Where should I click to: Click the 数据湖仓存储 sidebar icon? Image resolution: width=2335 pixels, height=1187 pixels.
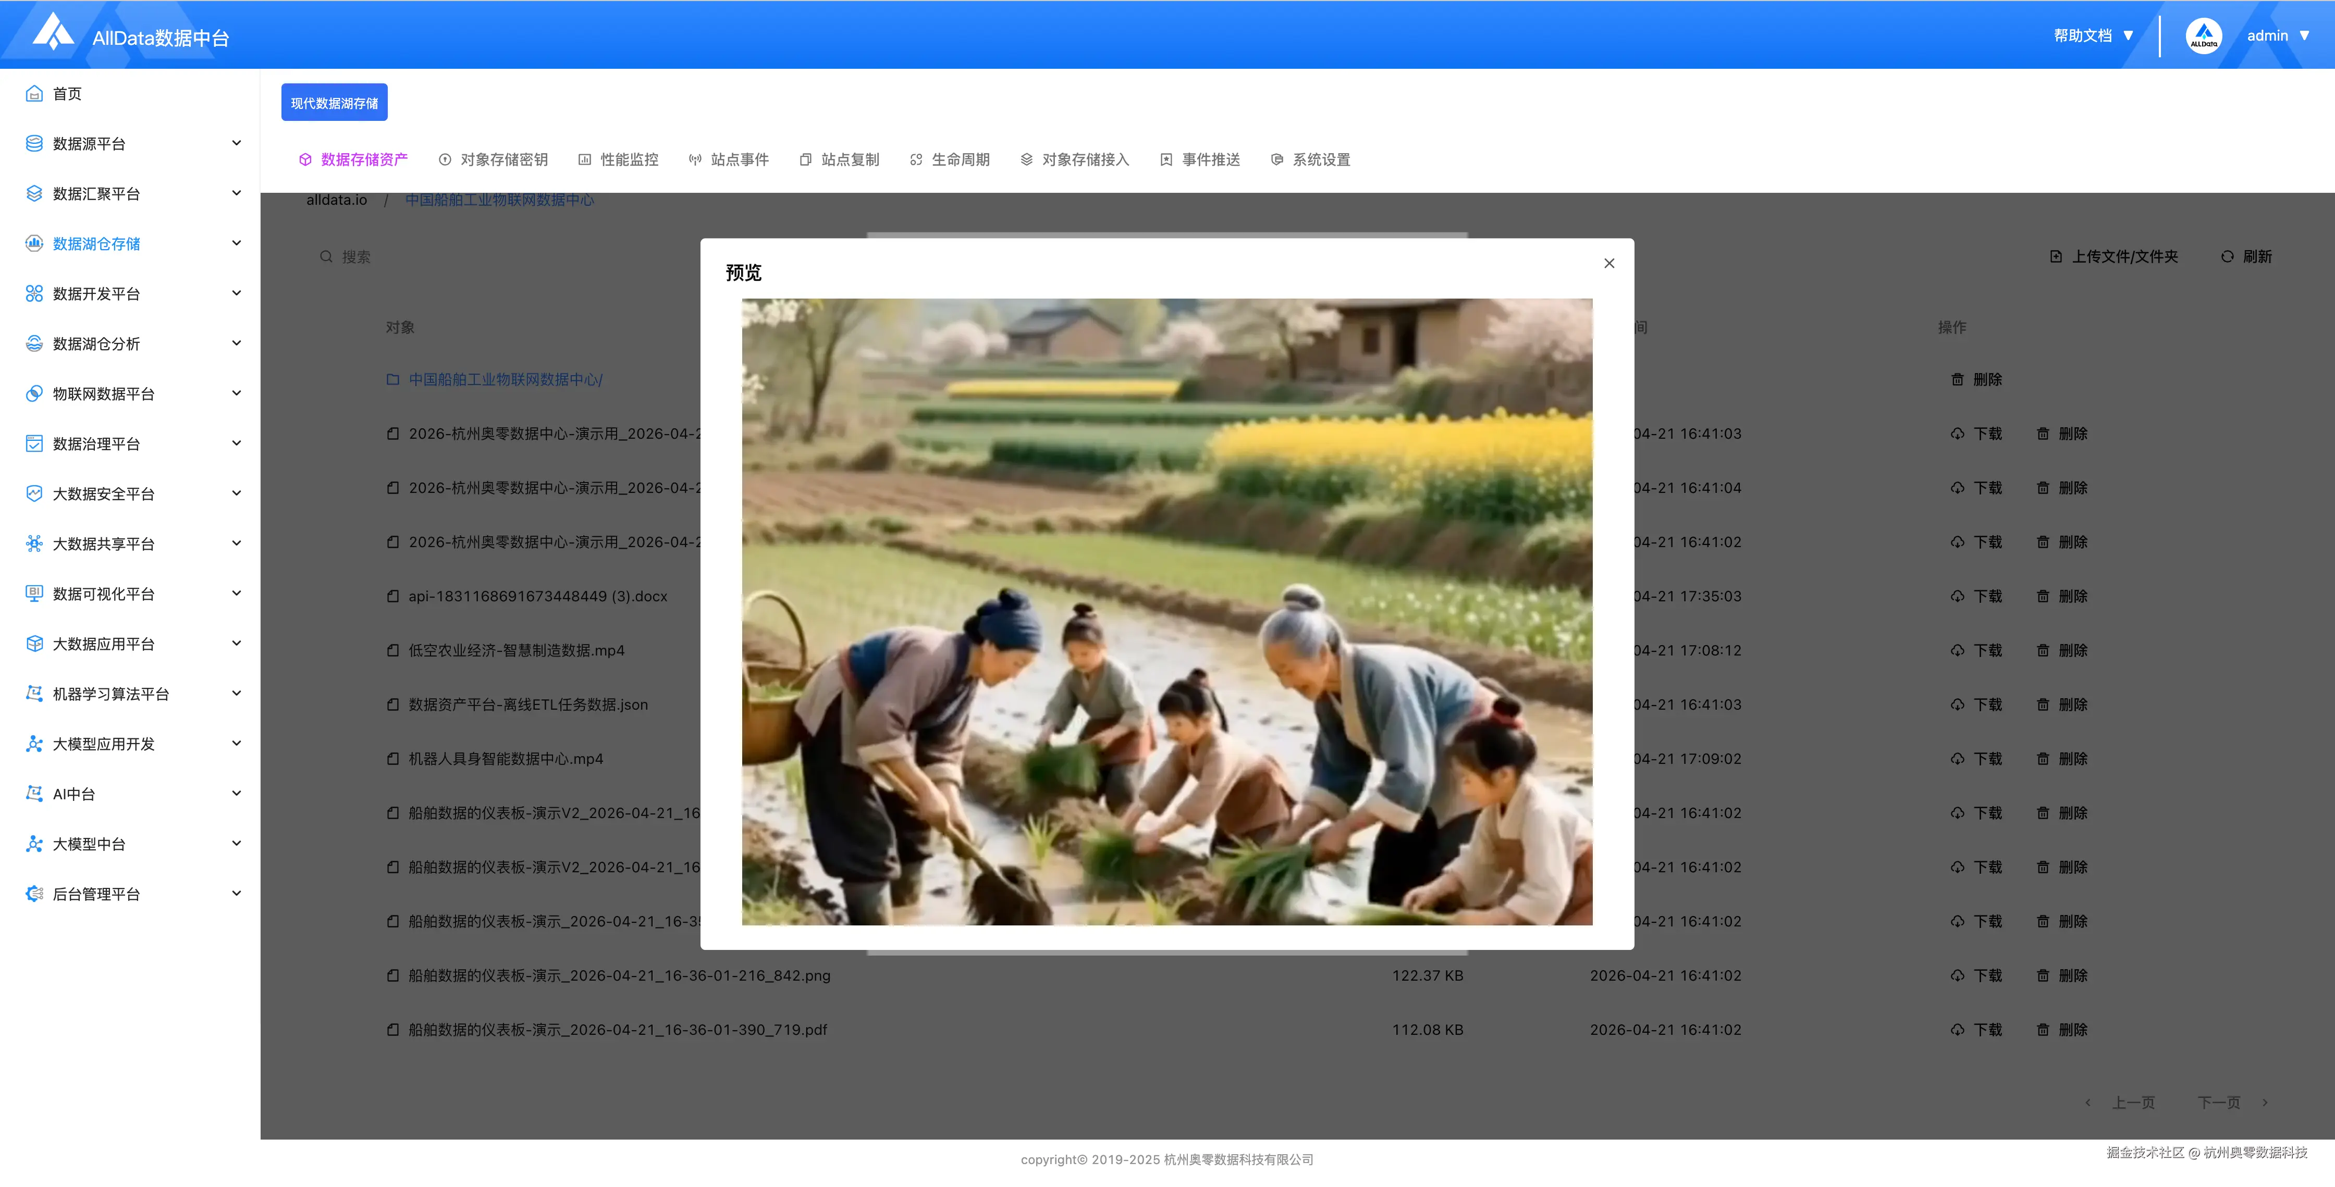click(x=34, y=243)
